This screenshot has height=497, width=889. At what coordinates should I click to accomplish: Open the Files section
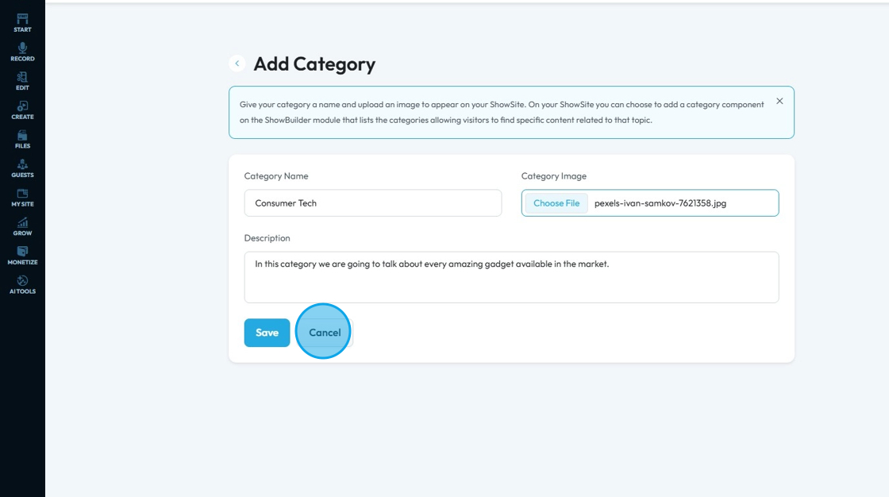tap(22, 139)
